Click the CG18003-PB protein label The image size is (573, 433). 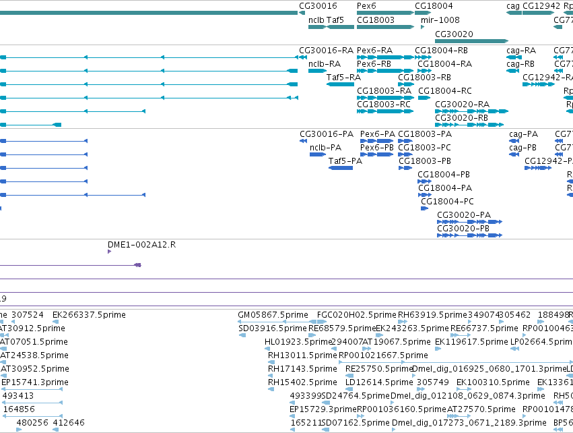coord(425,161)
